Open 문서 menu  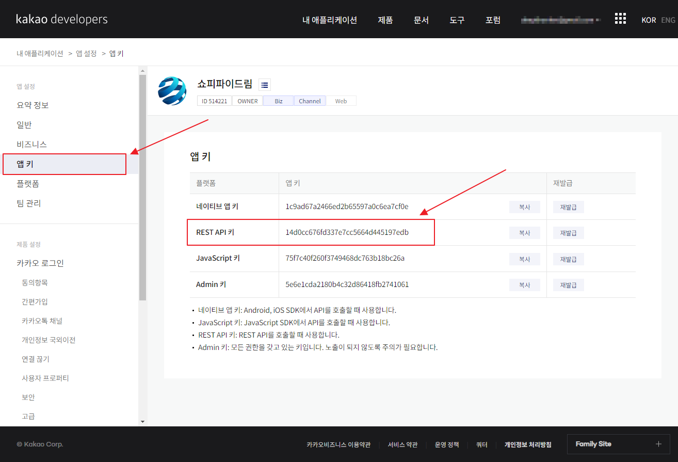point(421,20)
